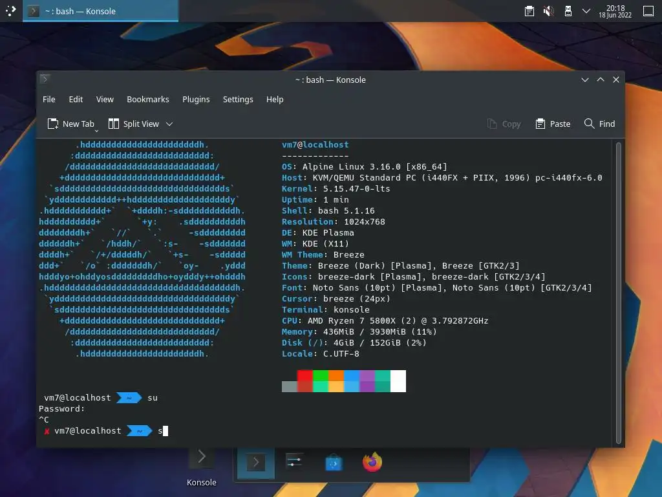Click the 'Password:' prompt text
Viewport: 662px width, 497px height.
coord(61,409)
